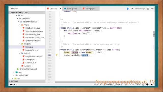Run code with the play icon
This screenshot has width=163, height=92.
[132, 8]
